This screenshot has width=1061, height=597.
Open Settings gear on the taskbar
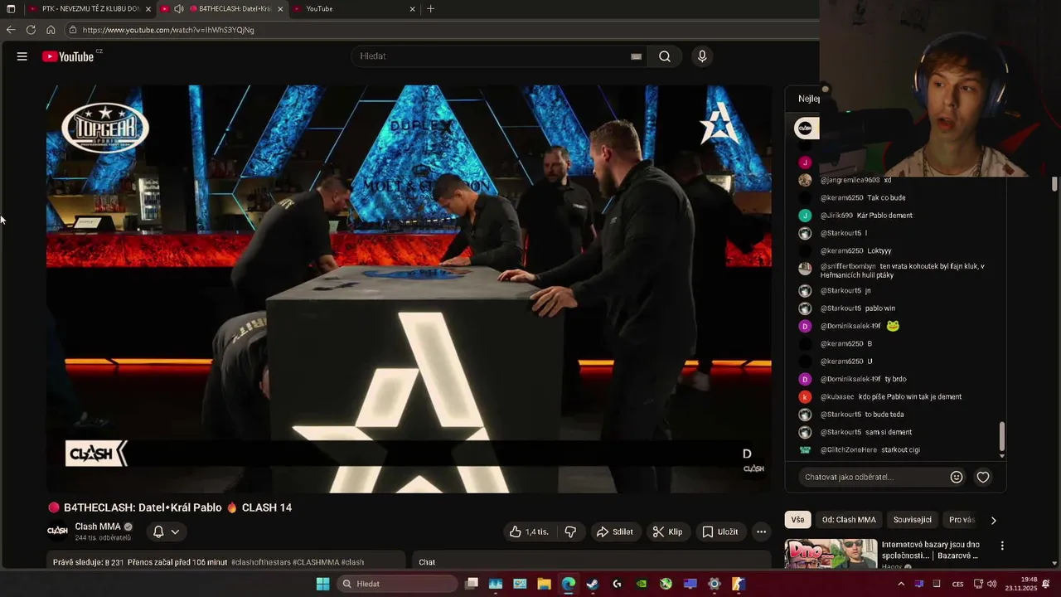(715, 584)
